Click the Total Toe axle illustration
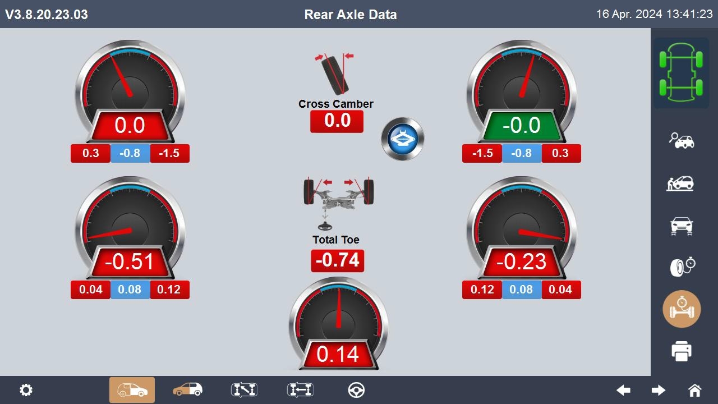The image size is (718, 404). pos(338,203)
